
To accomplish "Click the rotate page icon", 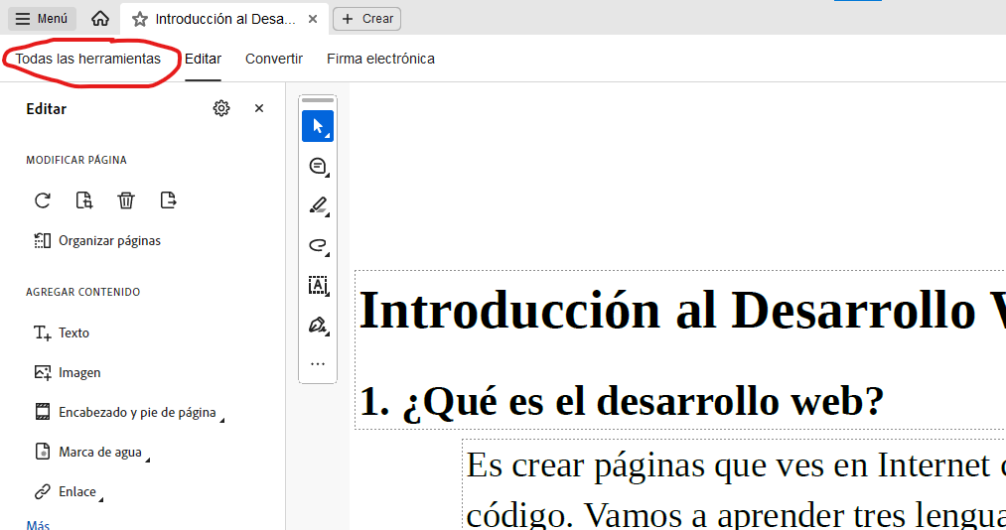I will tap(43, 200).
